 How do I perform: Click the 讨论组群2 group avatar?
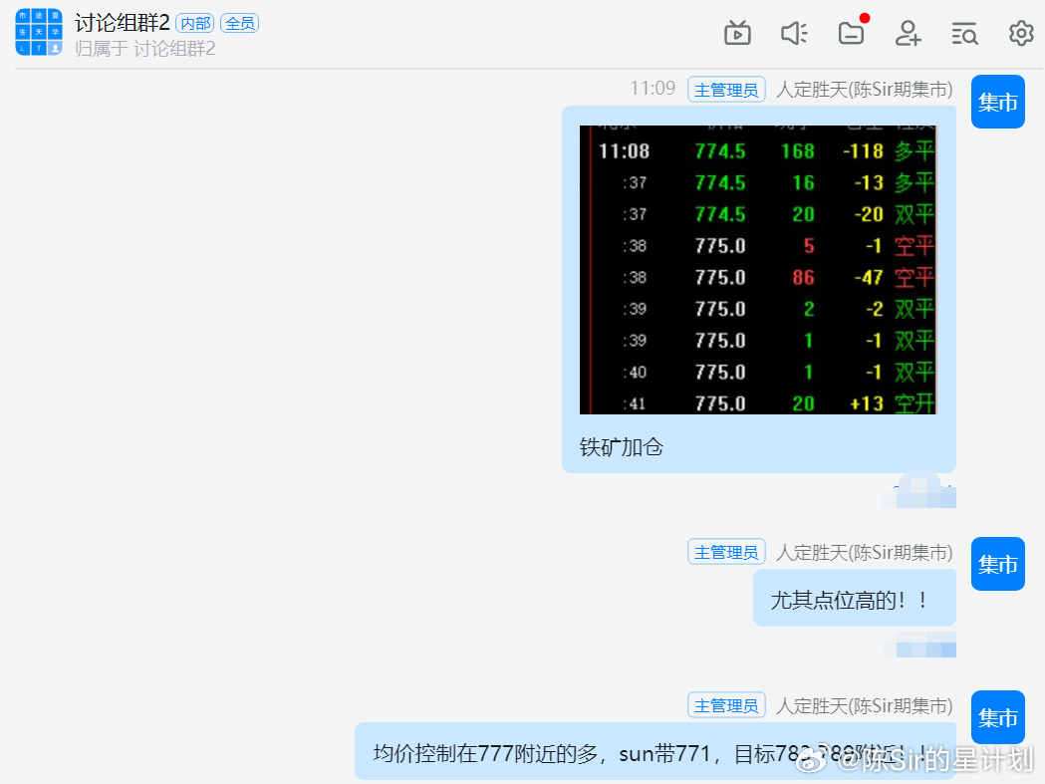click(x=39, y=32)
